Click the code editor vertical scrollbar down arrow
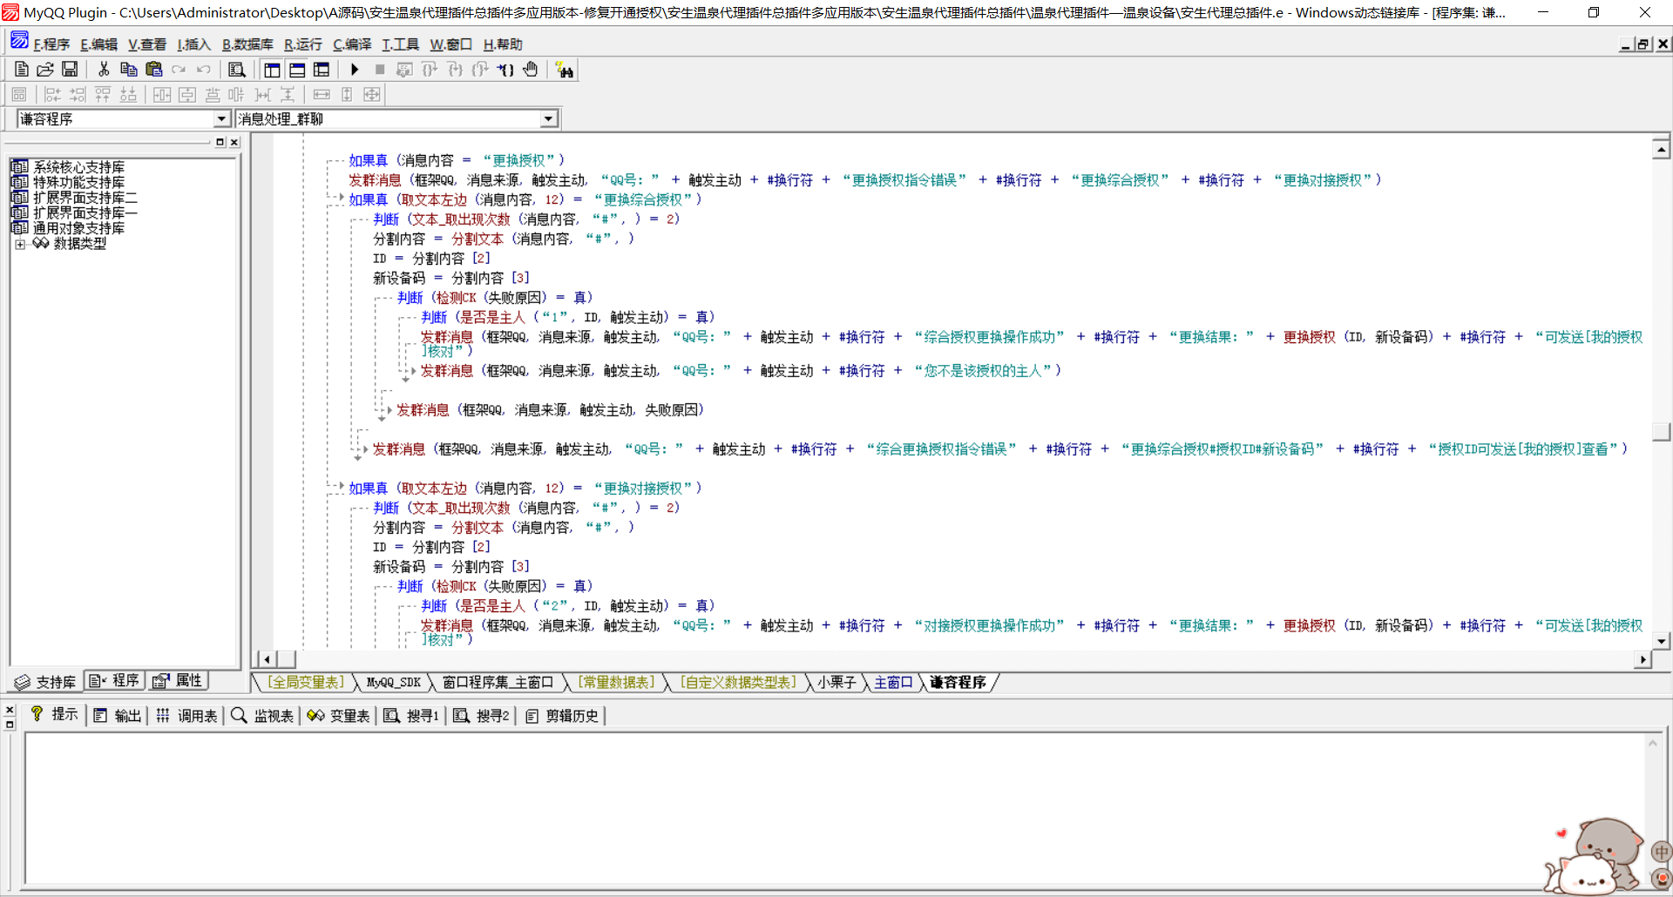Image resolution: width=1673 pixels, height=897 pixels. coord(1661,641)
